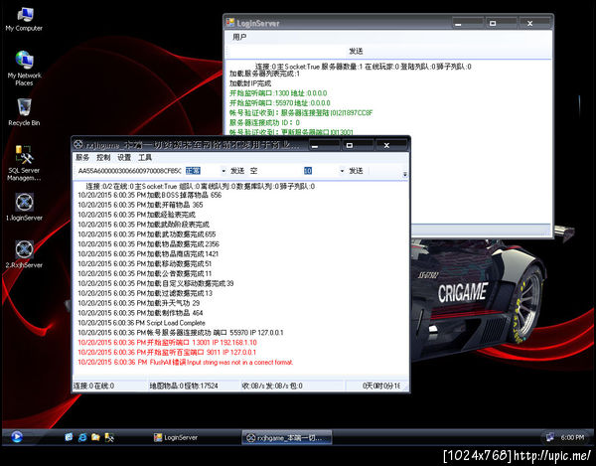Click LoginServer line containing 1897CD8F
This screenshot has width=596, height=466.
pyautogui.click(x=301, y=113)
